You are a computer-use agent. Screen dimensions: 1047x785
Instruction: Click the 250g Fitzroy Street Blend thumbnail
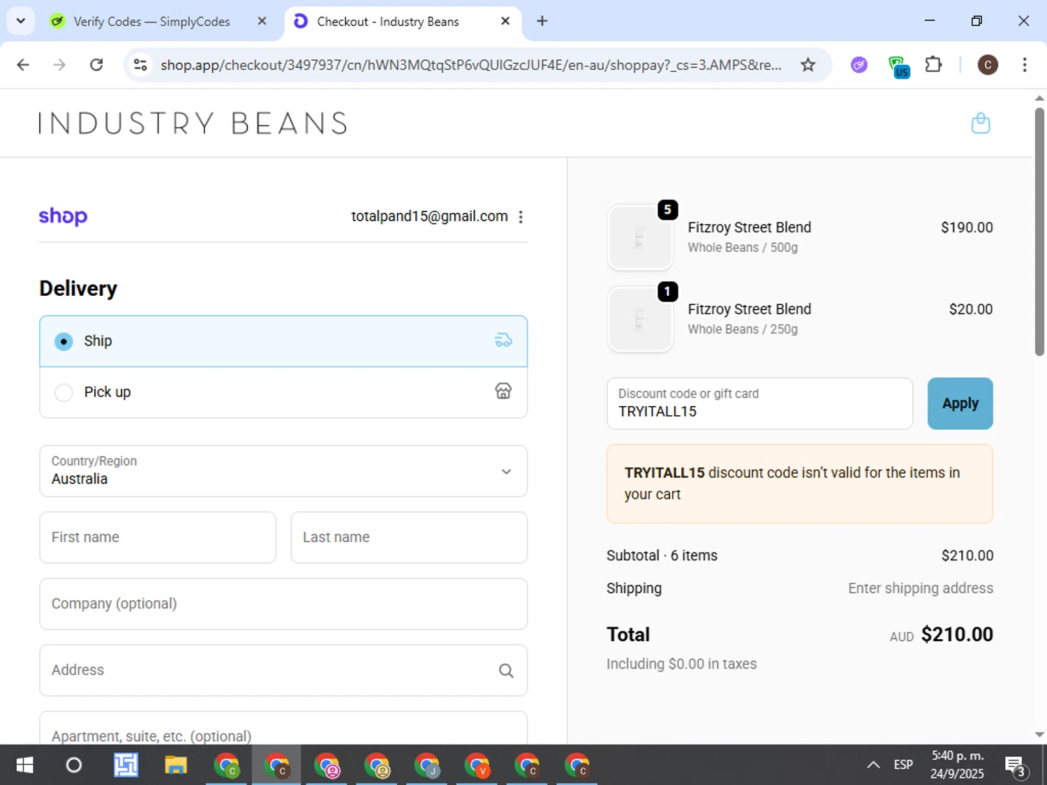point(640,320)
